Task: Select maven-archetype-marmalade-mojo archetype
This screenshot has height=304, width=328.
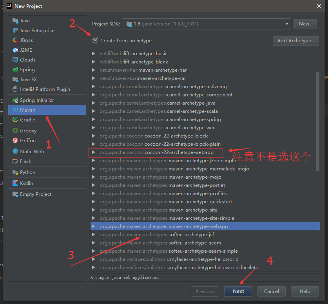Action: pyautogui.click(x=205, y=169)
